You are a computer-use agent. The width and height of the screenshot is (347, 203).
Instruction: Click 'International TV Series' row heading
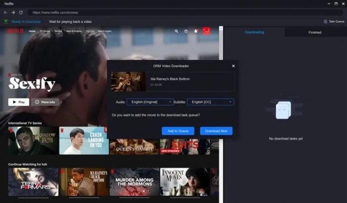25,123
